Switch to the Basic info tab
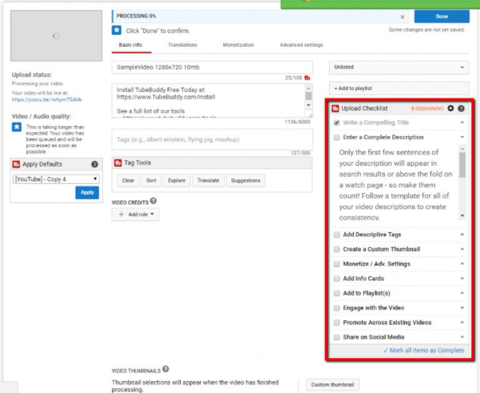The width and height of the screenshot is (480, 393). click(x=131, y=45)
